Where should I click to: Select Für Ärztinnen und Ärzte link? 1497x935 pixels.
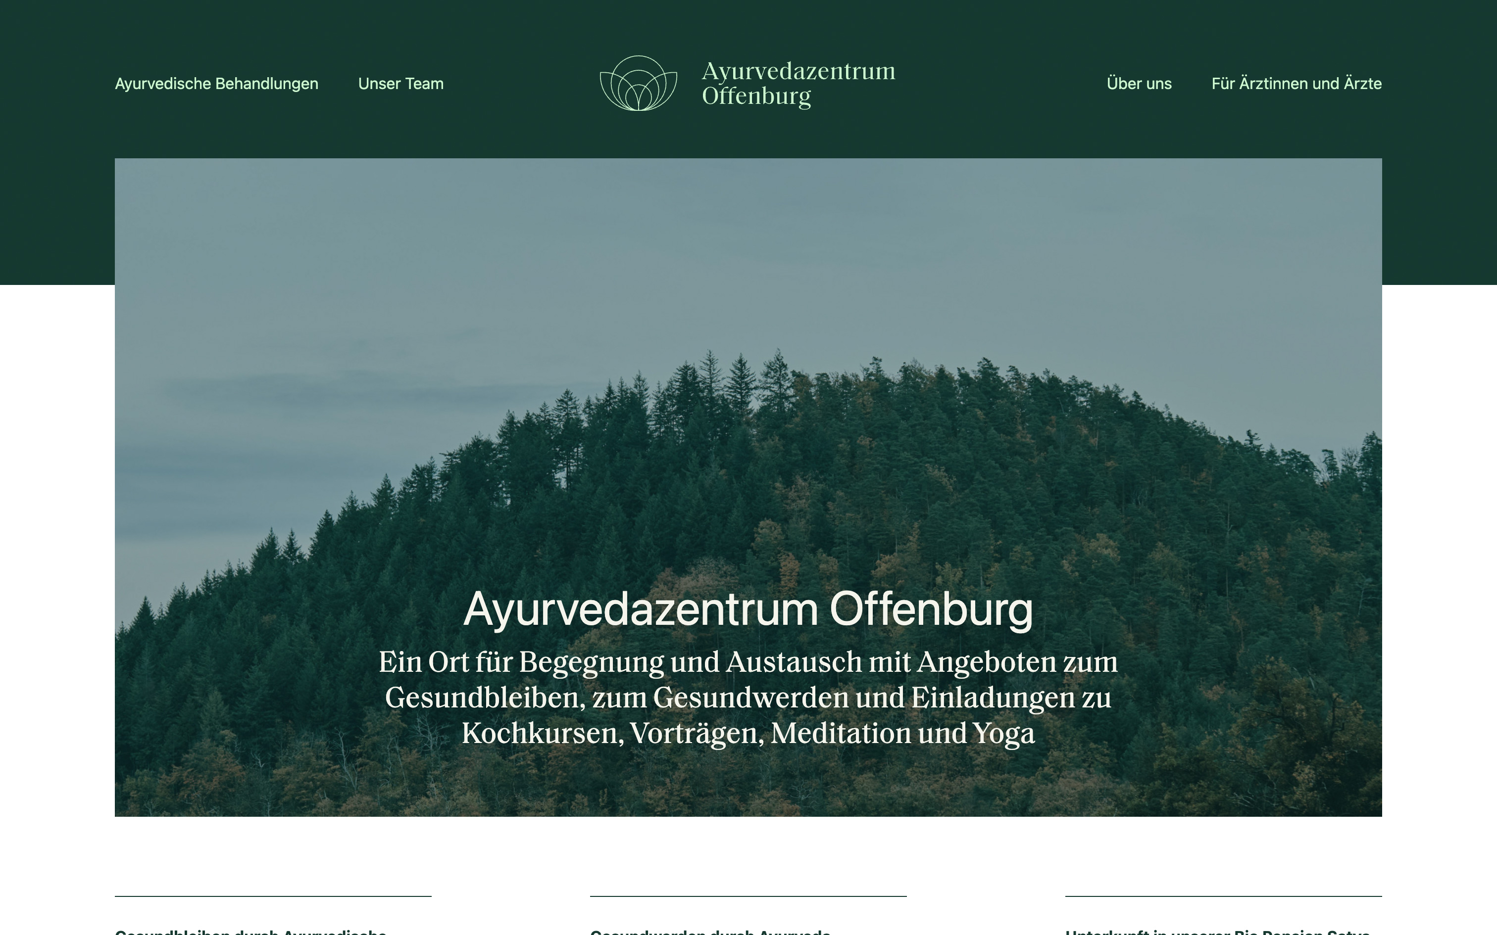[x=1297, y=84]
